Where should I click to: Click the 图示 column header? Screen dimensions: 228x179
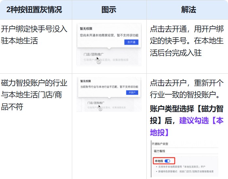109,10
